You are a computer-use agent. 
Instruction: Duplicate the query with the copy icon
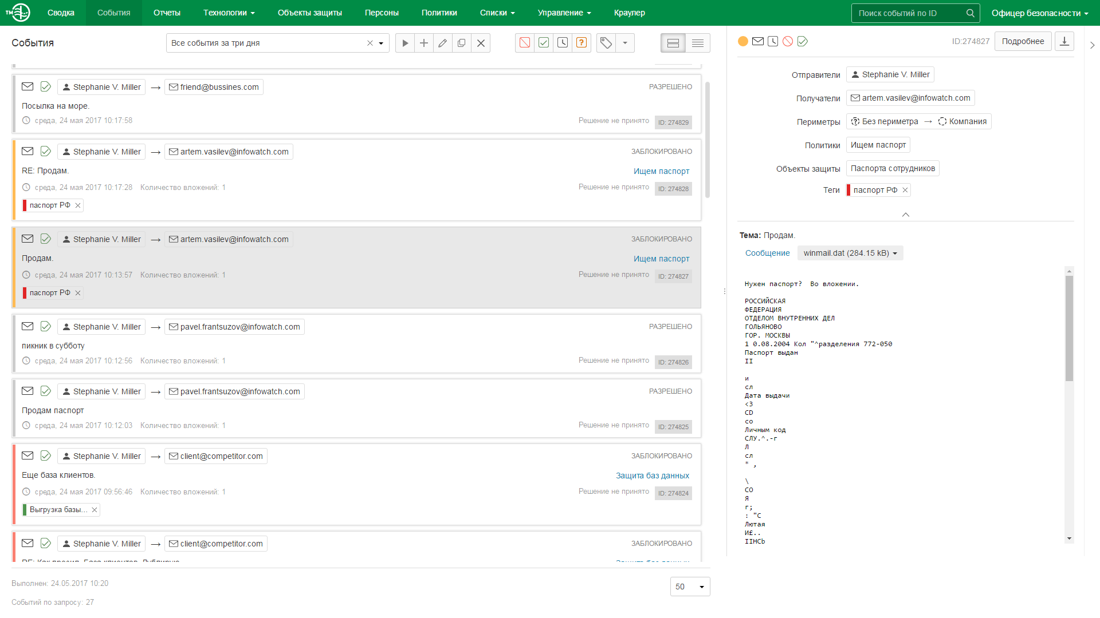point(462,43)
